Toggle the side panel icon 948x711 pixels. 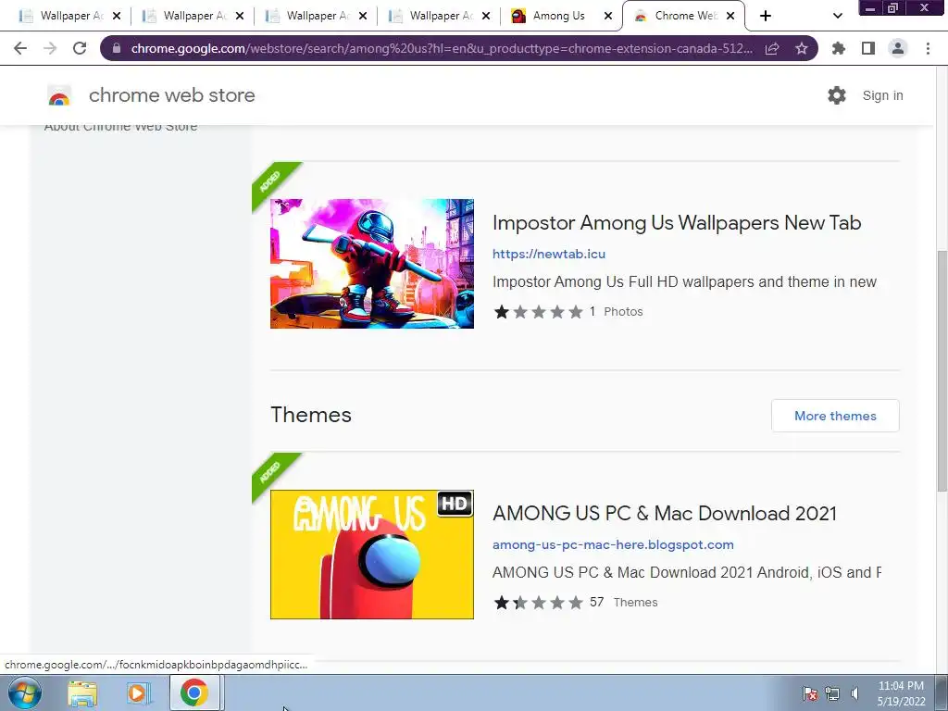[868, 48]
